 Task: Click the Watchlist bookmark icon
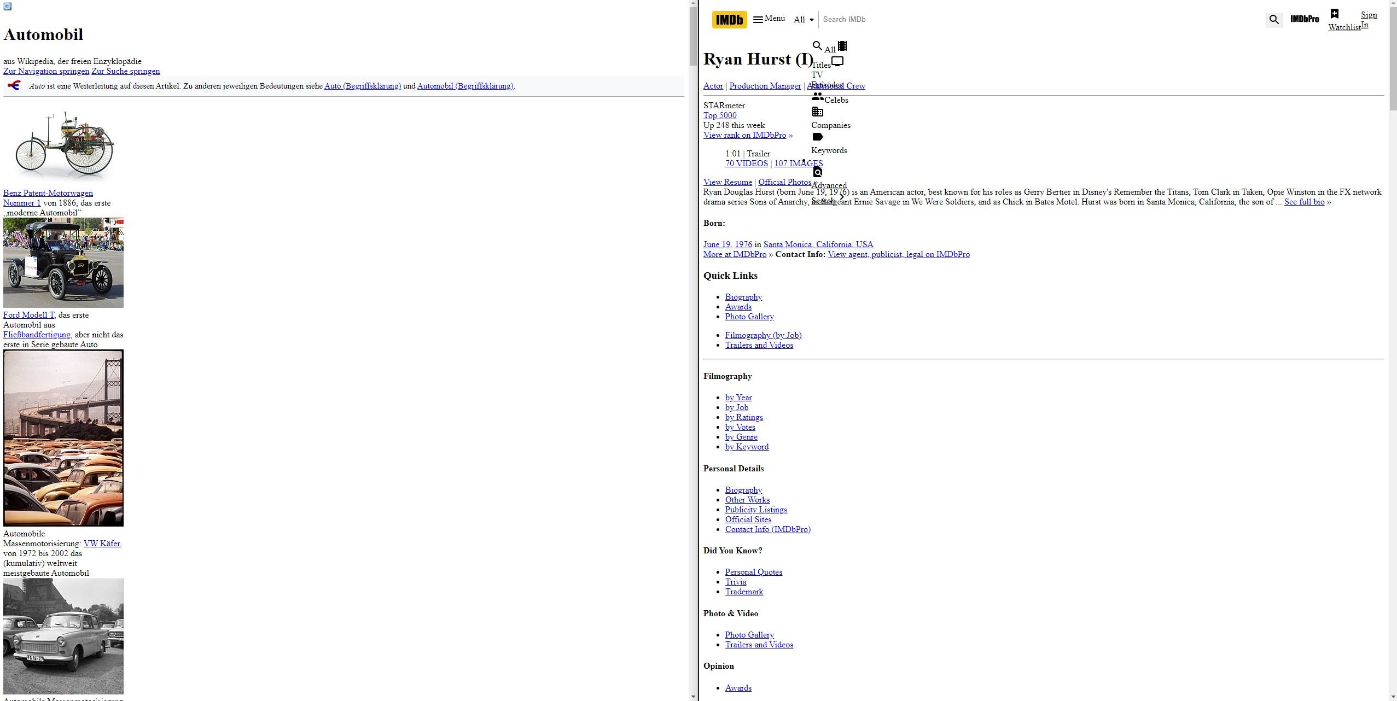1335,14
